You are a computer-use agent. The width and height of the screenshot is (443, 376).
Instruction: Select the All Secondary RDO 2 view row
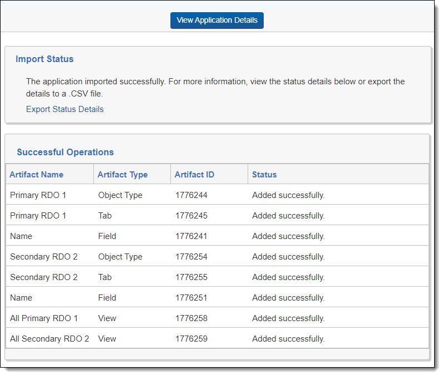click(217, 338)
